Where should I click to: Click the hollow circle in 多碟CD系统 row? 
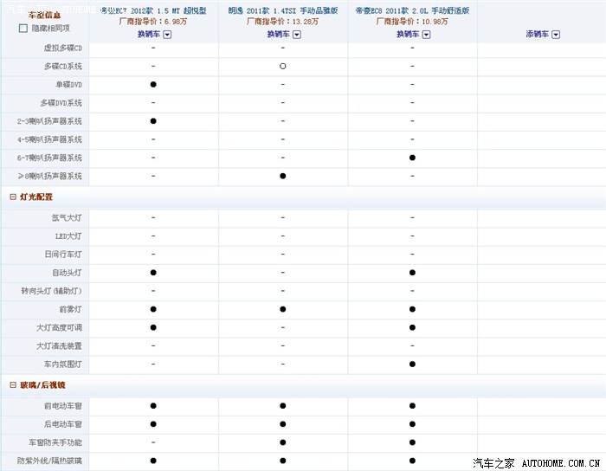point(283,66)
